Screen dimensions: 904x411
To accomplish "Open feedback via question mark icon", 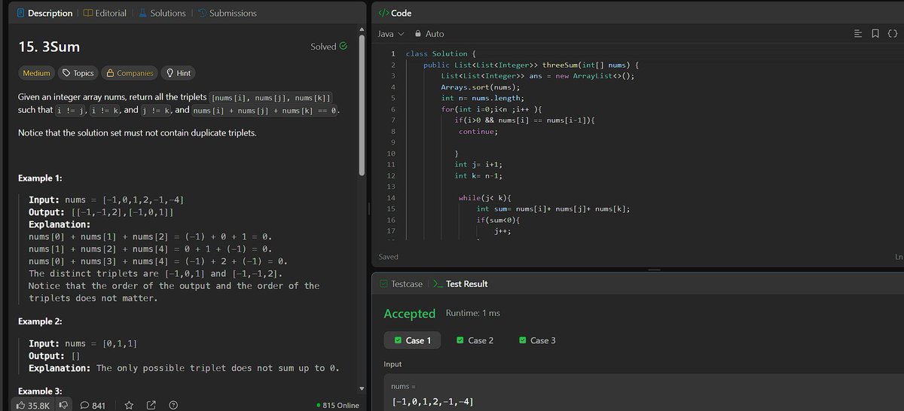I will coord(173,405).
